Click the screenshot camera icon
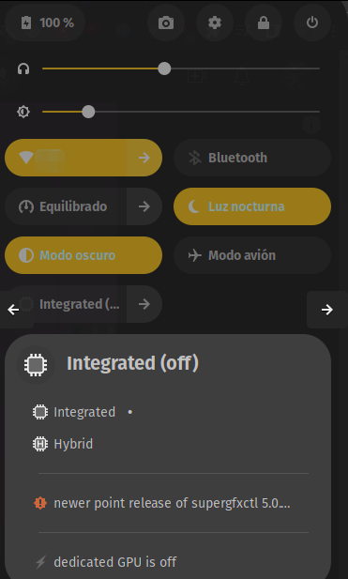Viewport: 348px width, 579px height. click(x=166, y=23)
